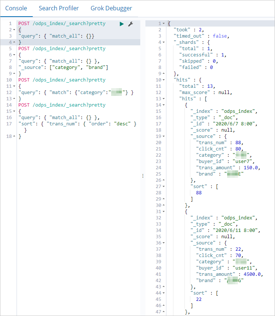Collapse second hit object at output line 31
The image size is (275, 316).
tap(163, 212)
